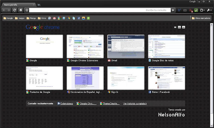The image size is (214, 128).
Task: Open the Otros bookmarks folder
Action: (42, 18)
